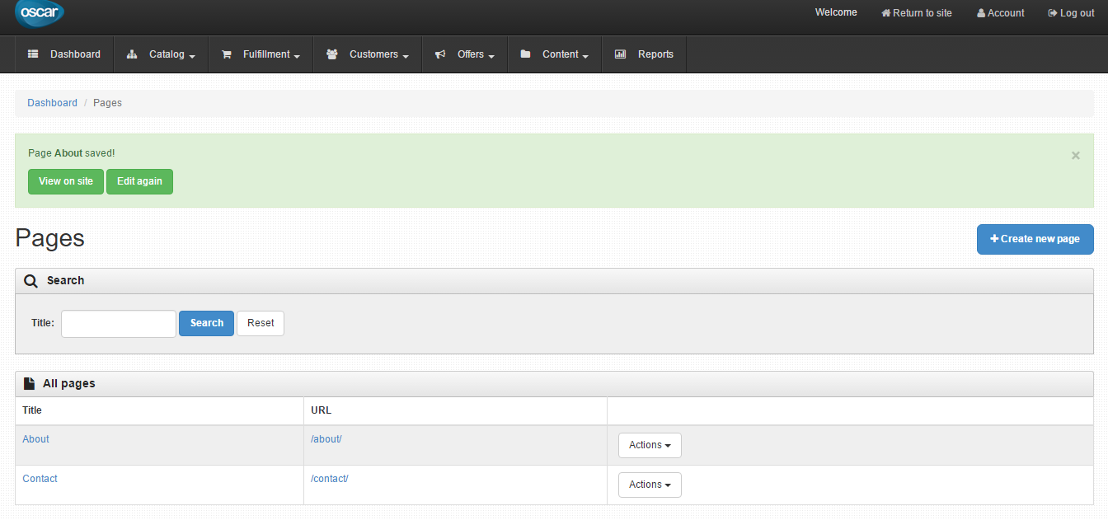The width and height of the screenshot is (1108, 520).
Task: Click the All pages panel heading
Action: [68, 383]
